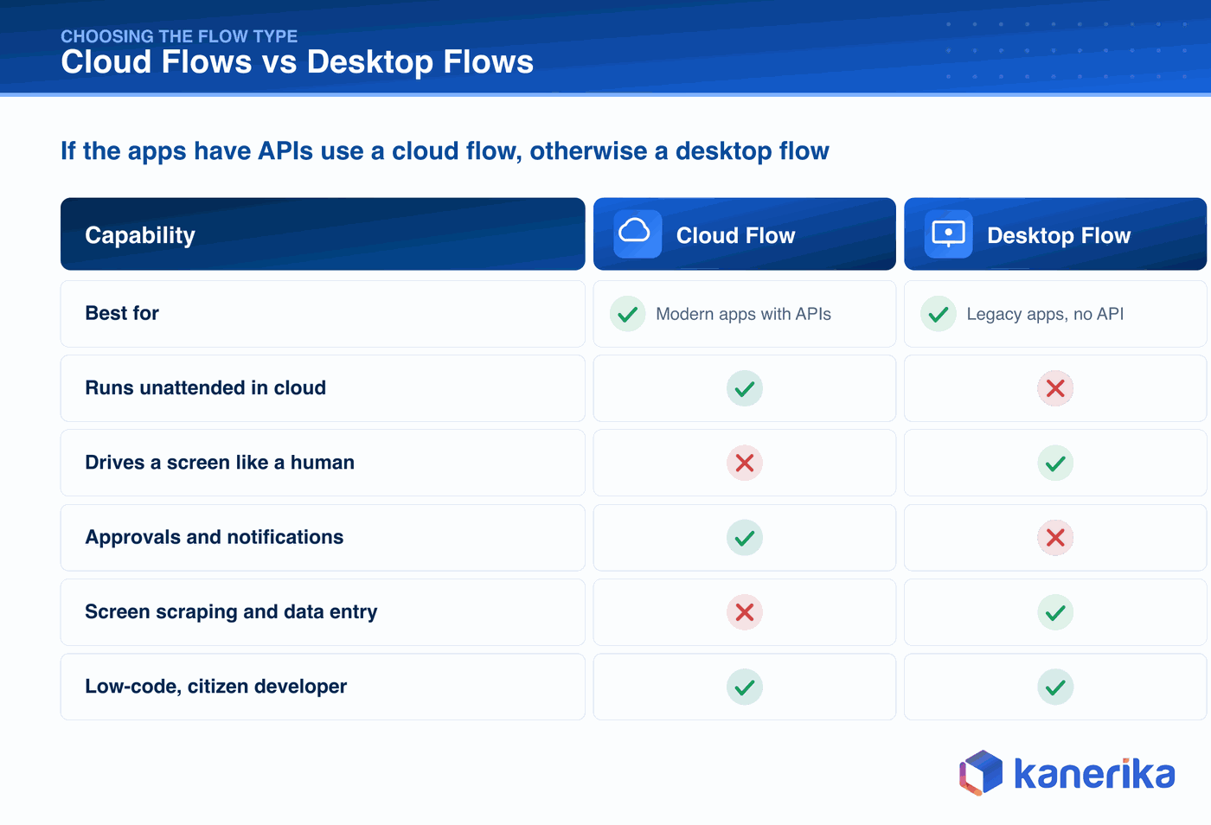
Task: Click the Approvals and notifications label
Action: [x=214, y=537]
